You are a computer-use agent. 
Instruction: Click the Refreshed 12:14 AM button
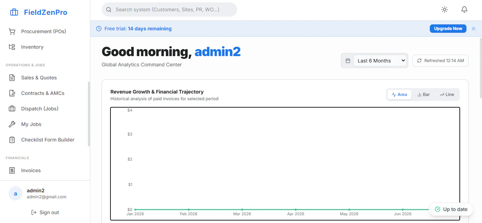pos(440,61)
